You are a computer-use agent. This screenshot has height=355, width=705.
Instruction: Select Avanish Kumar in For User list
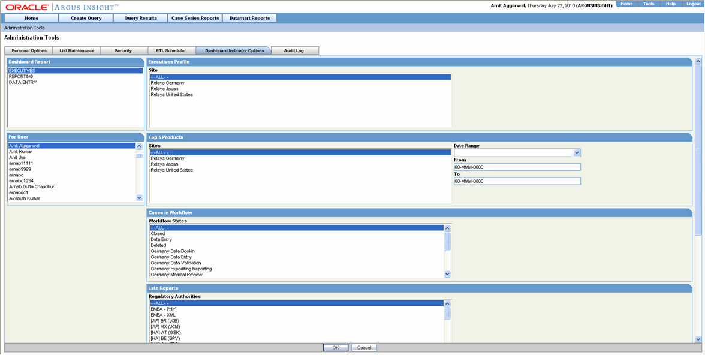72,198
